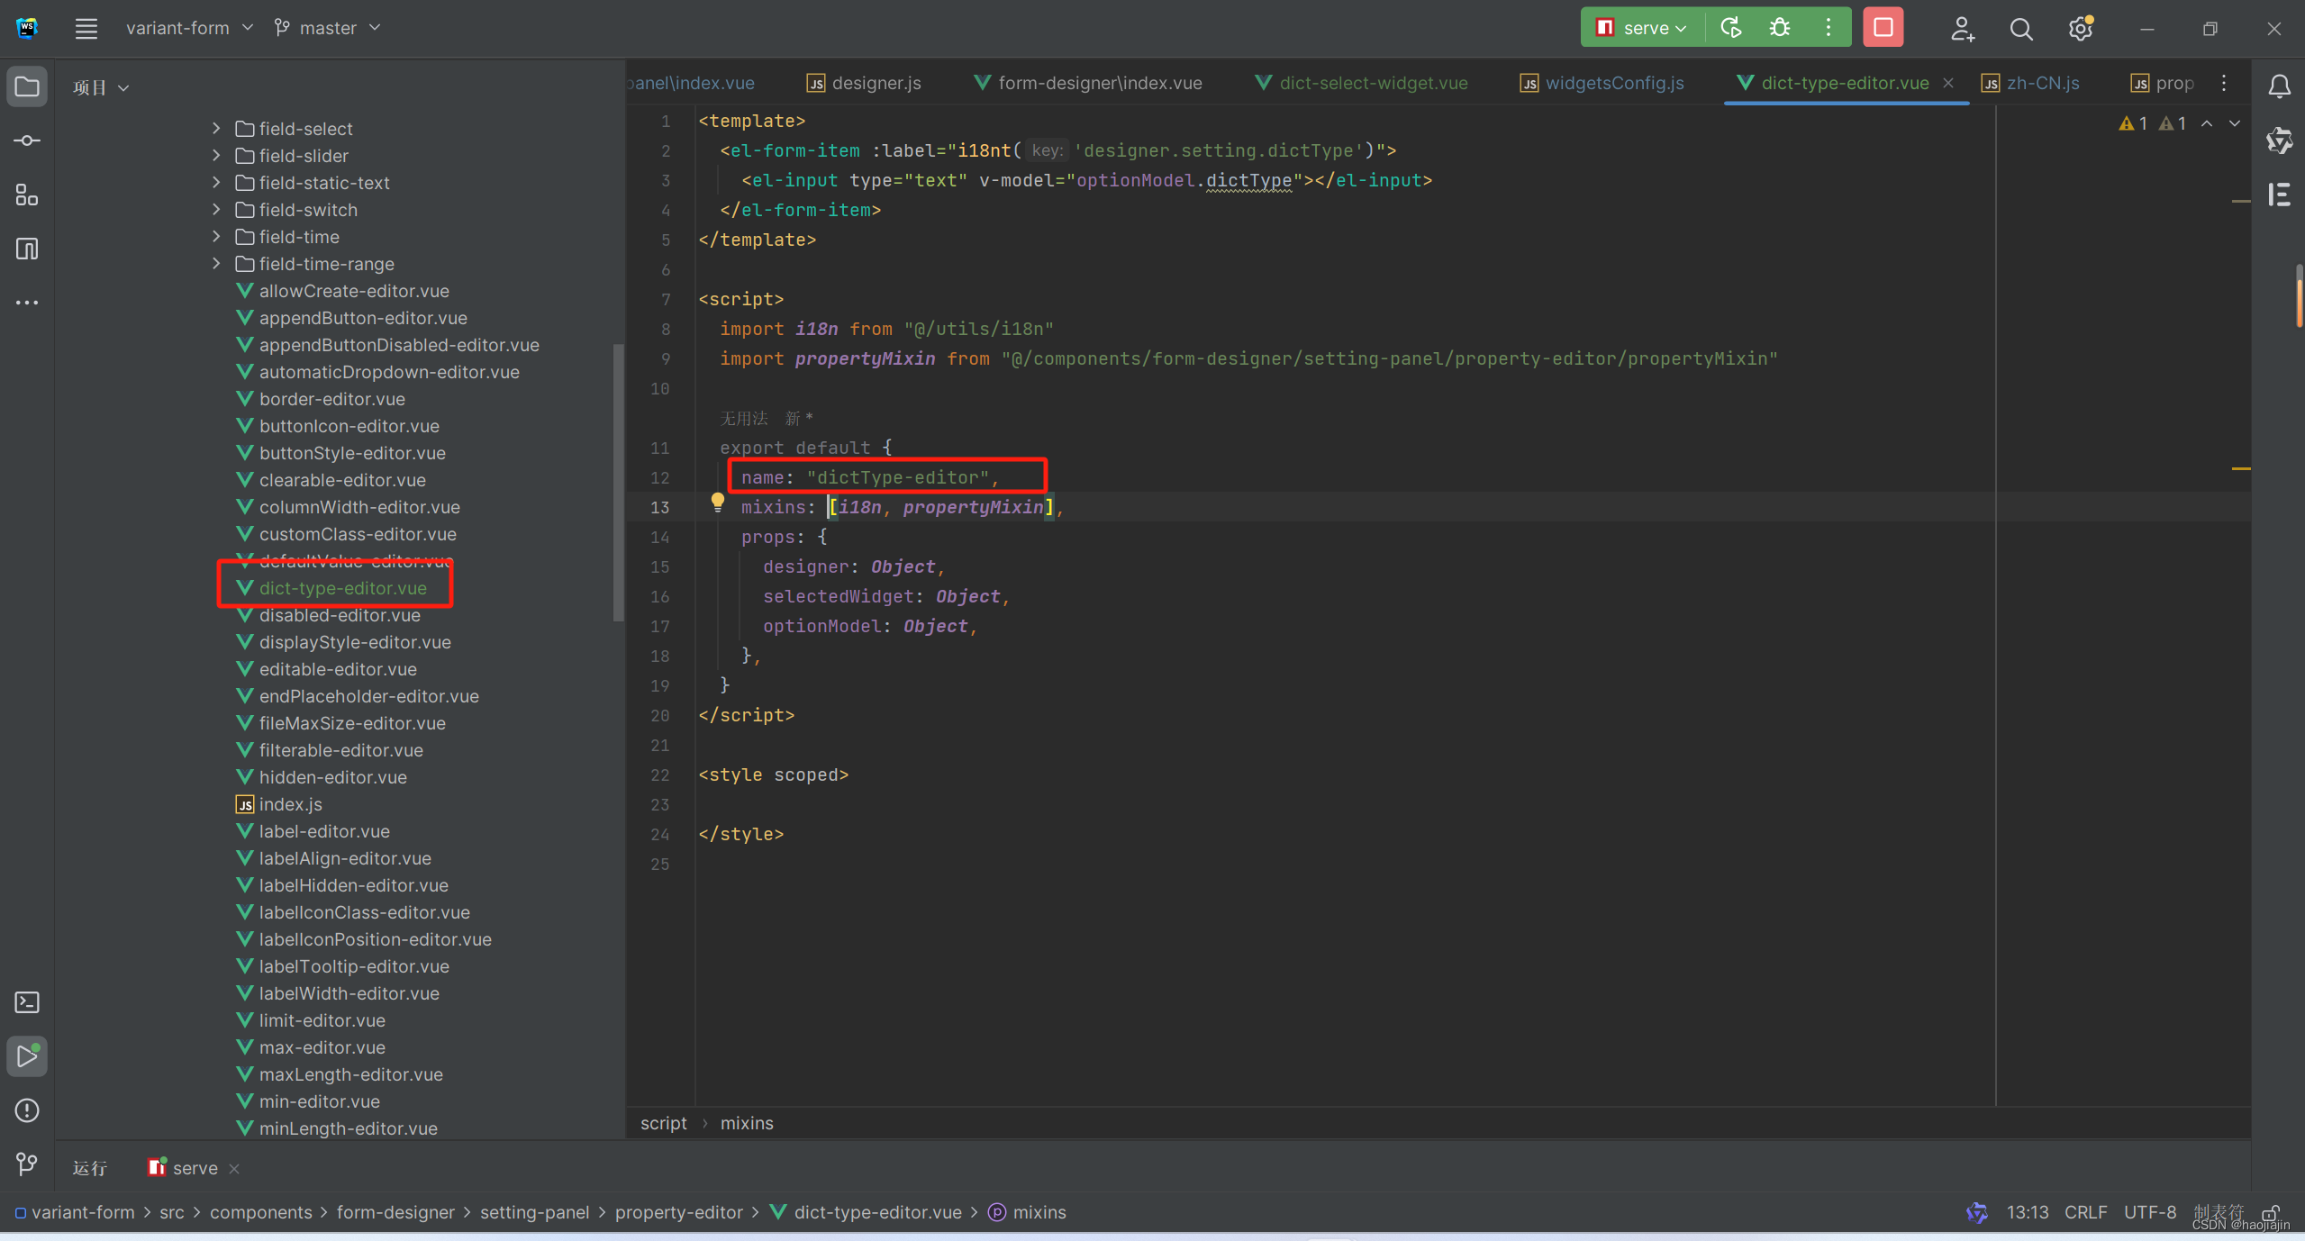Open the Notifications bell icon
The height and width of the screenshot is (1241, 2305).
pyautogui.click(x=2279, y=86)
